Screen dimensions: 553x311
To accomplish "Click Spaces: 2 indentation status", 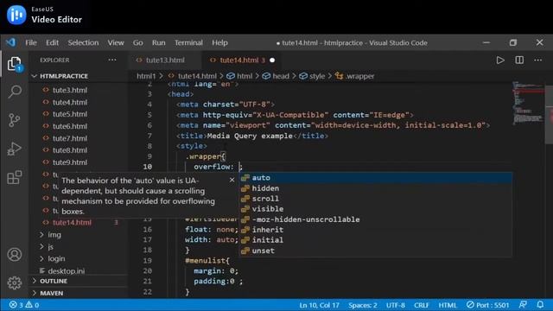I will coord(363,305).
